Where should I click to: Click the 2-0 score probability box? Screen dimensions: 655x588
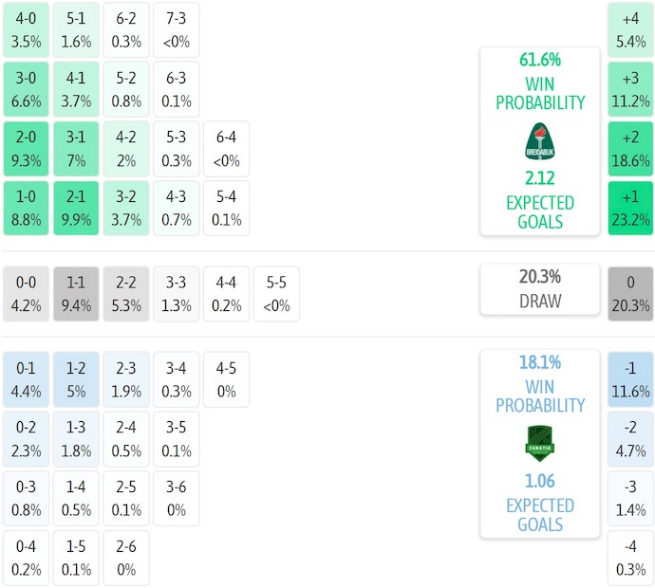coord(27,149)
